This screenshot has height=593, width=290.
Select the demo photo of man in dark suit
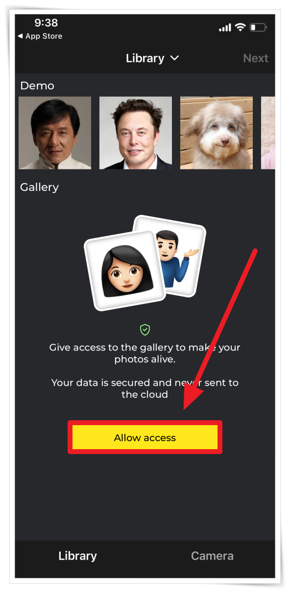(136, 133)
